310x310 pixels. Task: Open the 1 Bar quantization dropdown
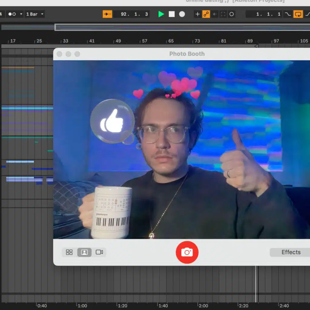click(35, 14)
